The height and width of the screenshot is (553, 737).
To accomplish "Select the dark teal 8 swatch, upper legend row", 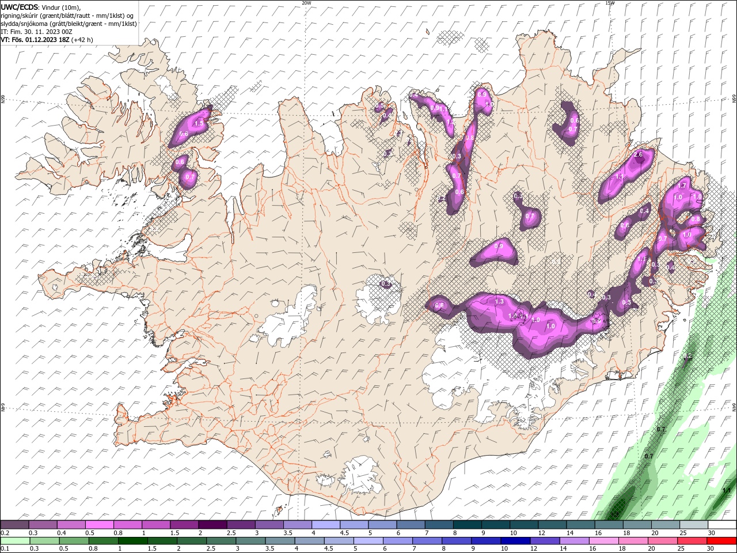I will (468, 524).
